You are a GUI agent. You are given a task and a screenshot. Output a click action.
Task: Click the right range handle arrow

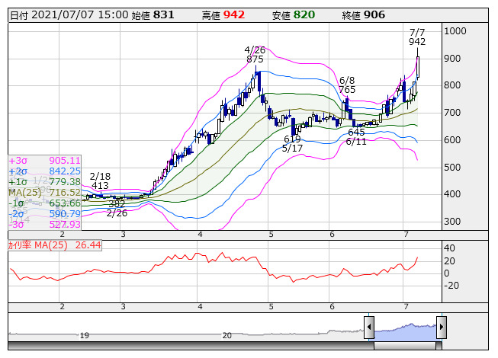441,329
